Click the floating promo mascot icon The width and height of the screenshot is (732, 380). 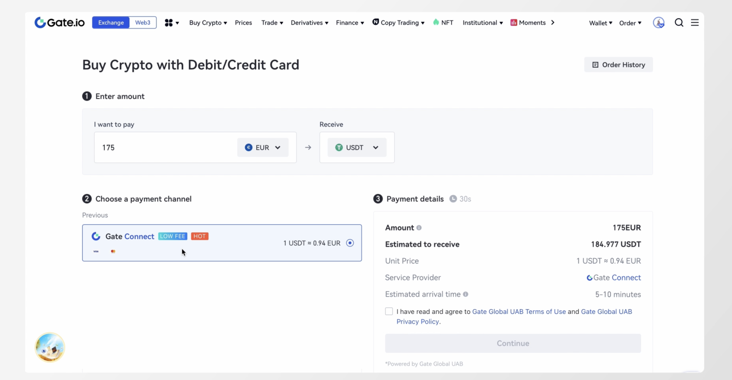coord(50,347)
